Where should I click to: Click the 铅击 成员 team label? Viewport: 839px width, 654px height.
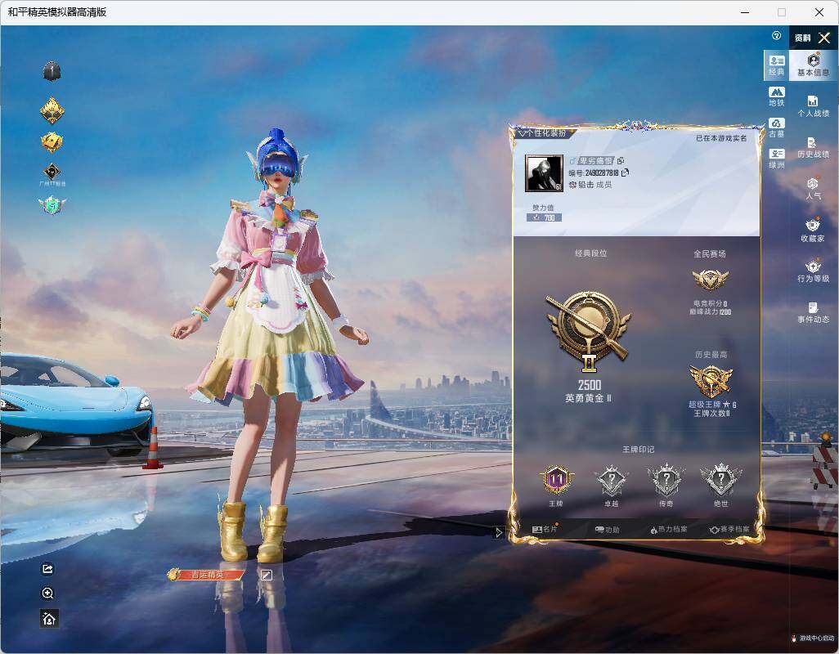pyautogui.click(x=590, y=185)
